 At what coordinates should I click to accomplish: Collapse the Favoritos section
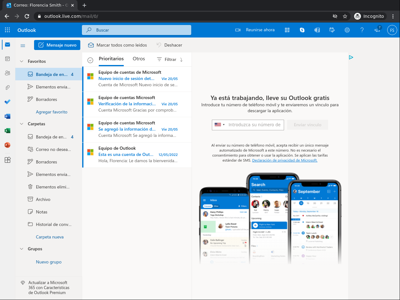pos(22,61)
